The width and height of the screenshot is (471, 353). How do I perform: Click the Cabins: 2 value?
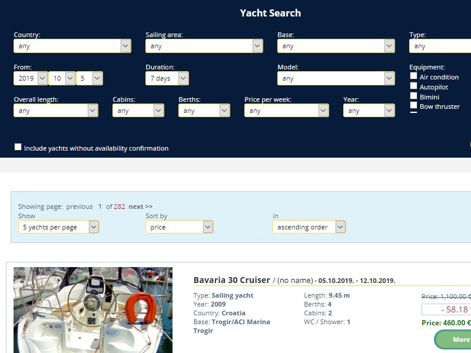pyautogui.click(x=330, y=313)
